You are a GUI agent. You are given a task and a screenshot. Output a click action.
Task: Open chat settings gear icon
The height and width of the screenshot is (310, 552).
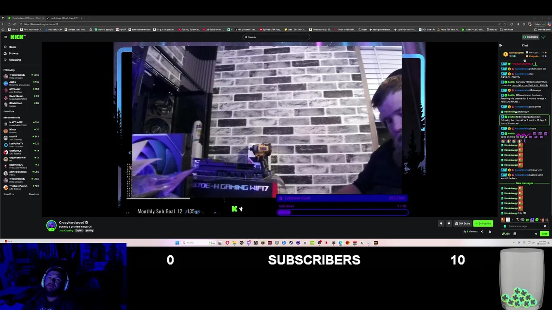click(536, 234)
